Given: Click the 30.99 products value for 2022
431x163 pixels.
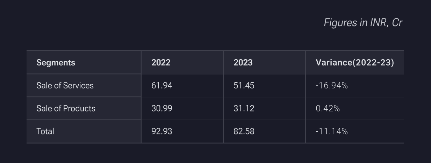Looking at the screenshot, I should (162, 109).
